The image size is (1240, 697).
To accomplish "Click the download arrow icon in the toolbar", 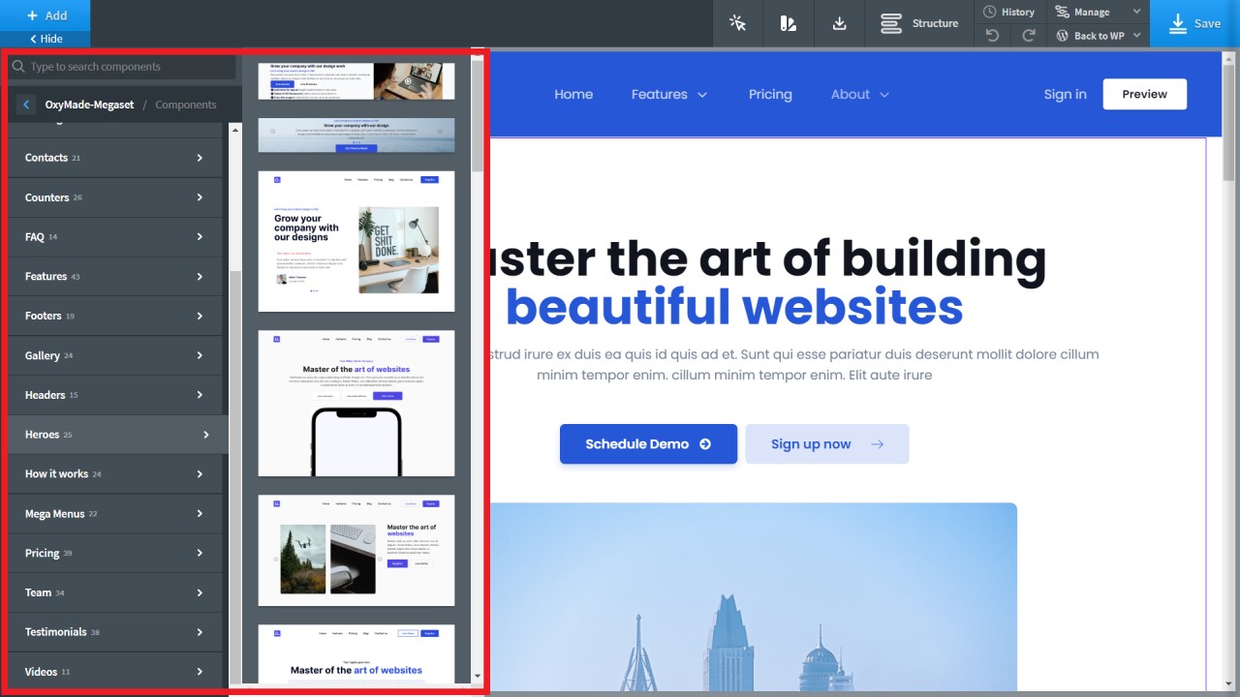I will coord(840,23).
